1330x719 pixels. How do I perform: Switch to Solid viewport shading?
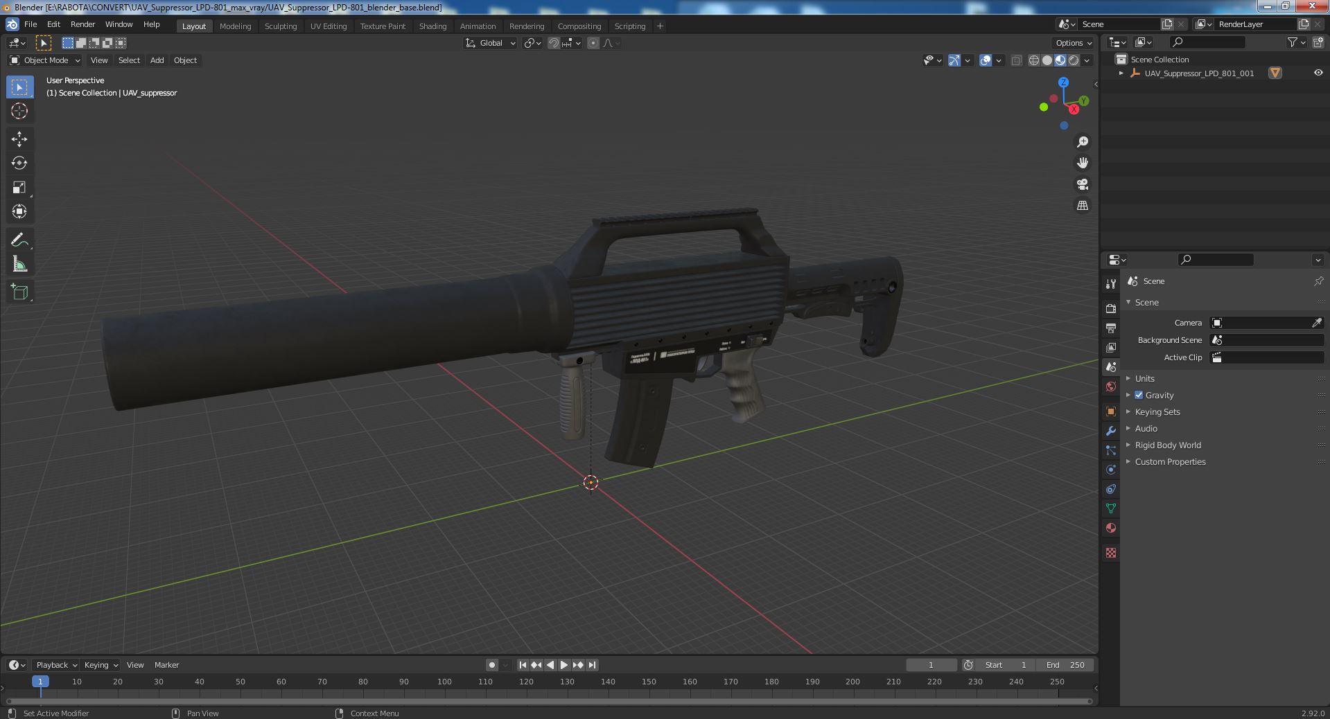pos(1047,60)
